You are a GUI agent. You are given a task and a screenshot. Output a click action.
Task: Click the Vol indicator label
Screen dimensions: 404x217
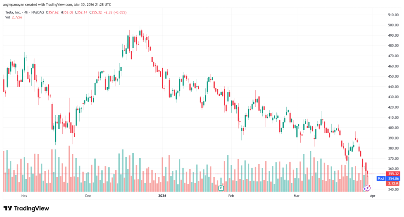[x=7, y=17]
